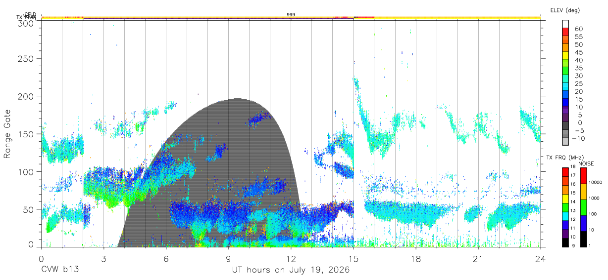
Task: Click the 18 label on TX FRQ scale
Action: [574, 167]
